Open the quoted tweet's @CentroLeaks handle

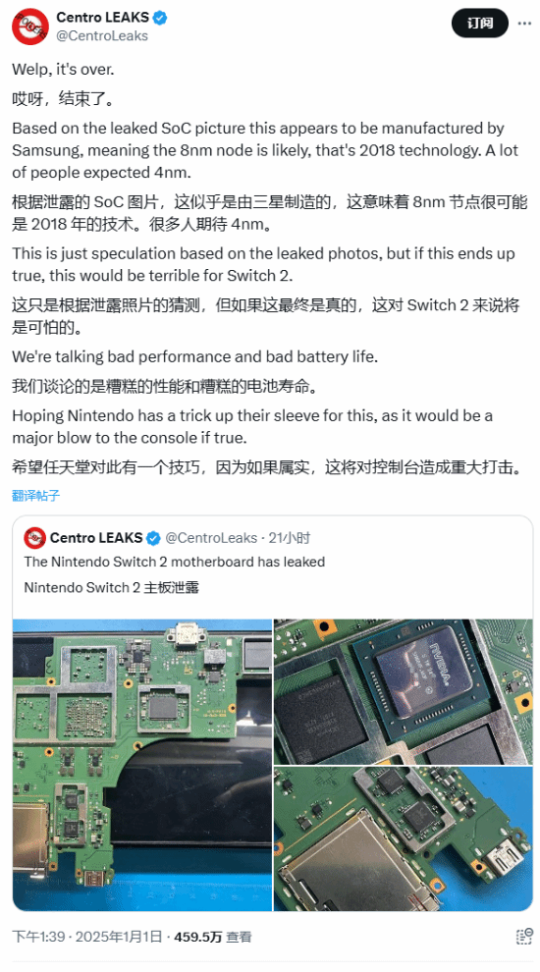tap(210, 537)
